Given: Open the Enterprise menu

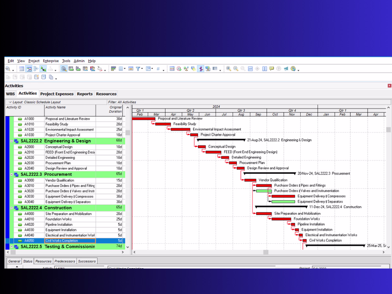Looking at the screenshot, I should coord(51,61).
